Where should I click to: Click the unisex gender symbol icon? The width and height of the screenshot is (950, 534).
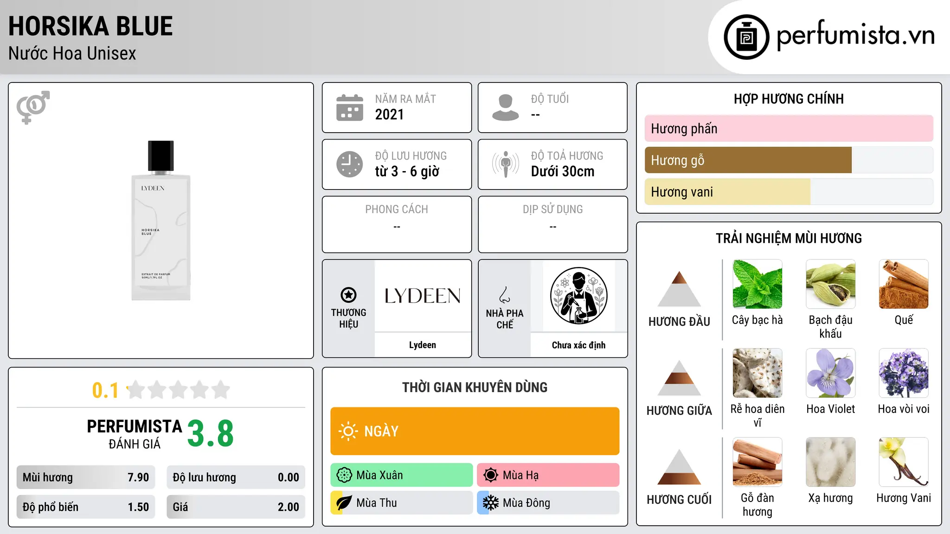(x=33, y=108)
